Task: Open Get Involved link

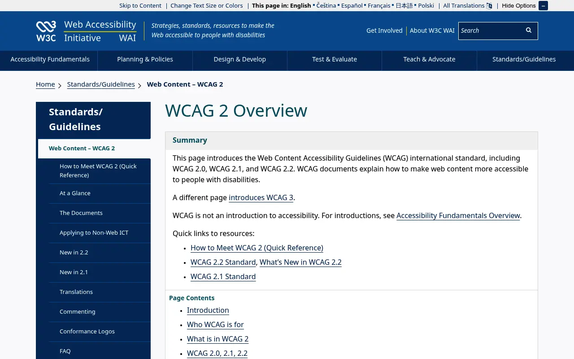Action: (x=384, y=31)
